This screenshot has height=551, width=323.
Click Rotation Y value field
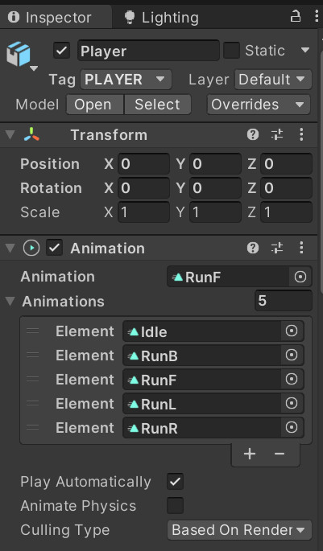215,188
